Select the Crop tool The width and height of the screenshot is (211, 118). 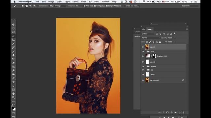[x=13, y=40]
